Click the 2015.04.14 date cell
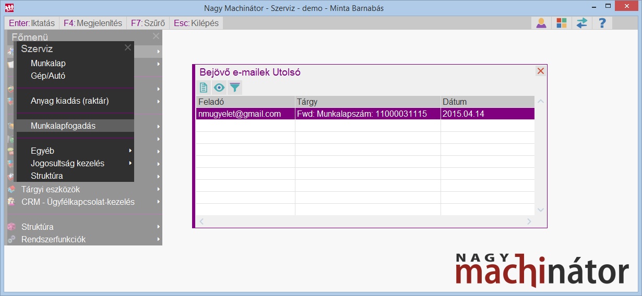 click(x=488, y=114)
